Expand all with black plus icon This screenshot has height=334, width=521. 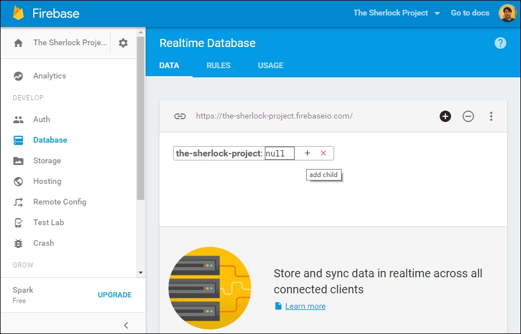445,116
